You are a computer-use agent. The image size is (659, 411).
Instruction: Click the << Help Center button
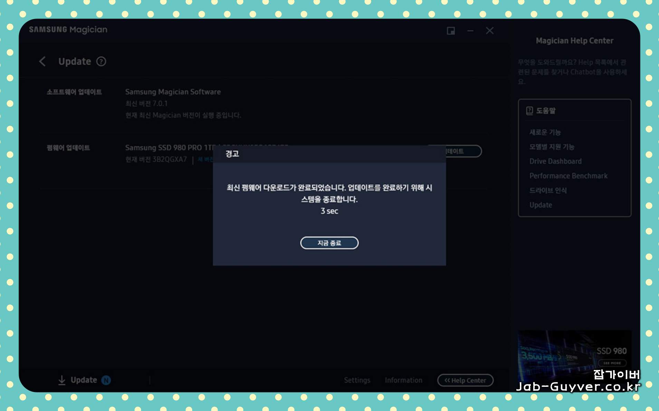pos(465,380)
